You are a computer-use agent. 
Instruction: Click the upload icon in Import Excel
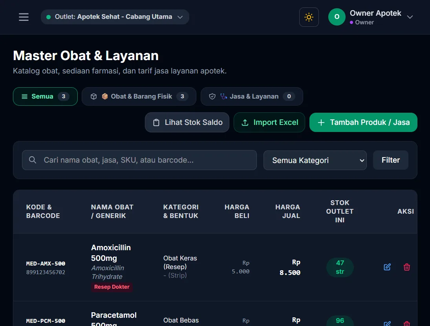[245, 123]
